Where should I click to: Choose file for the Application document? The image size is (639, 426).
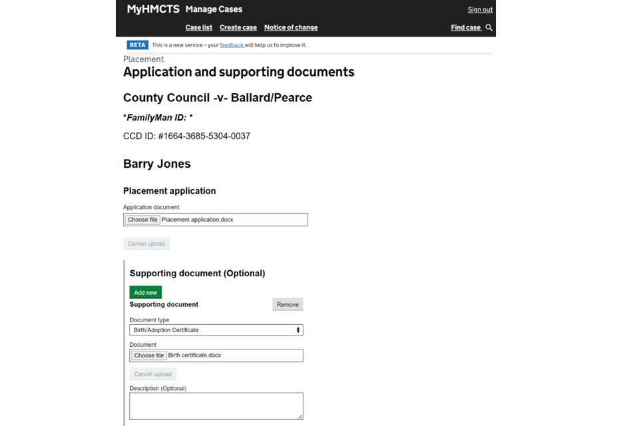tap(142, 220)
